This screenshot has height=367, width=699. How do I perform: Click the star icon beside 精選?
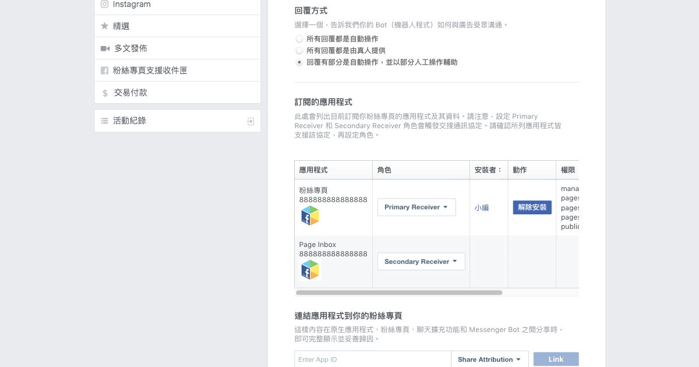105,26
